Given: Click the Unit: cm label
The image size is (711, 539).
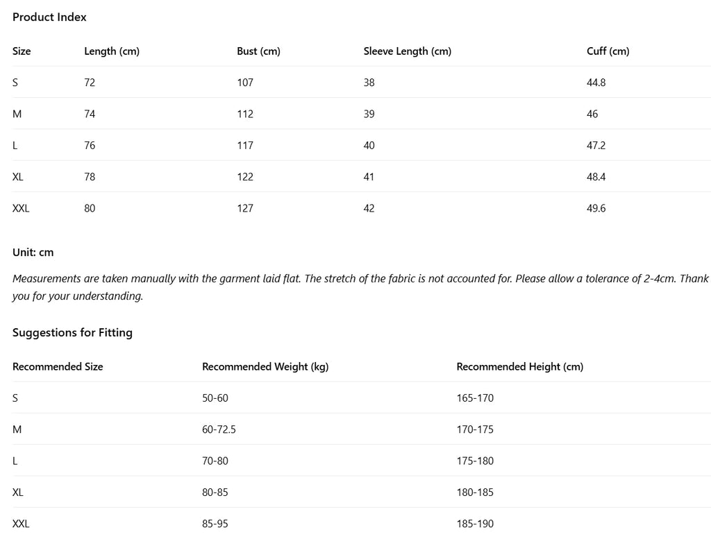Looking at the screenshot, I should (x=33, y=253).
